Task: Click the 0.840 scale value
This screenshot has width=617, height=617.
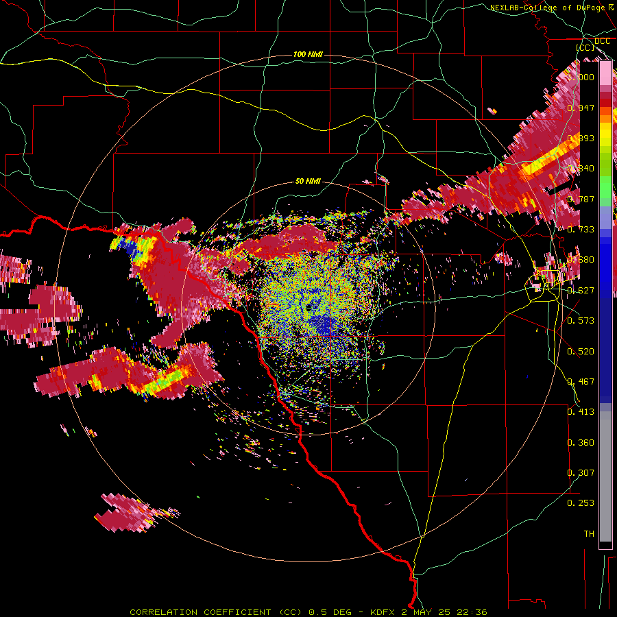Action: [x=581, y=169]
